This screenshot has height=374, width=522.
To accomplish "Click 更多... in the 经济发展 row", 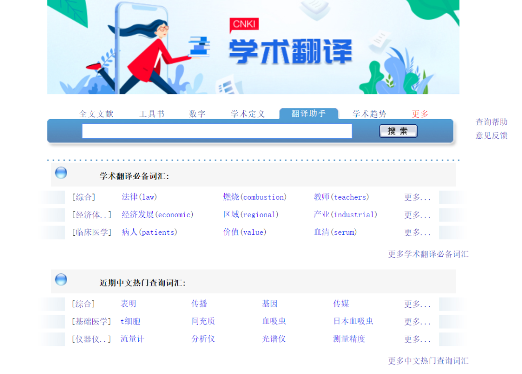I will [418, 215].
